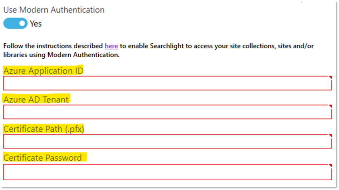Focus the Azure AD Tenant text box
This screenshot has height=190, width=339.
(167, 112)
